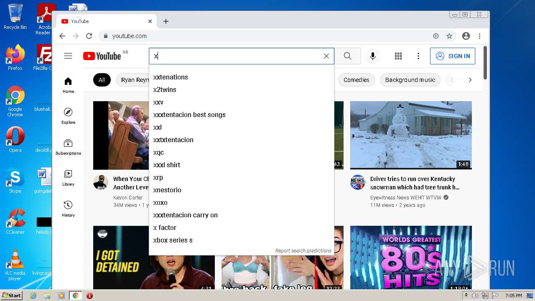Screen dimensions: 535x301
Task: Open the Recycle Bin on desktop
Action: pyautogui.click(x=15, y=17)
